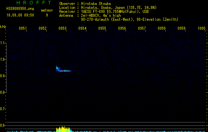Click the 0.6 kHz axis label

point(3,125)
